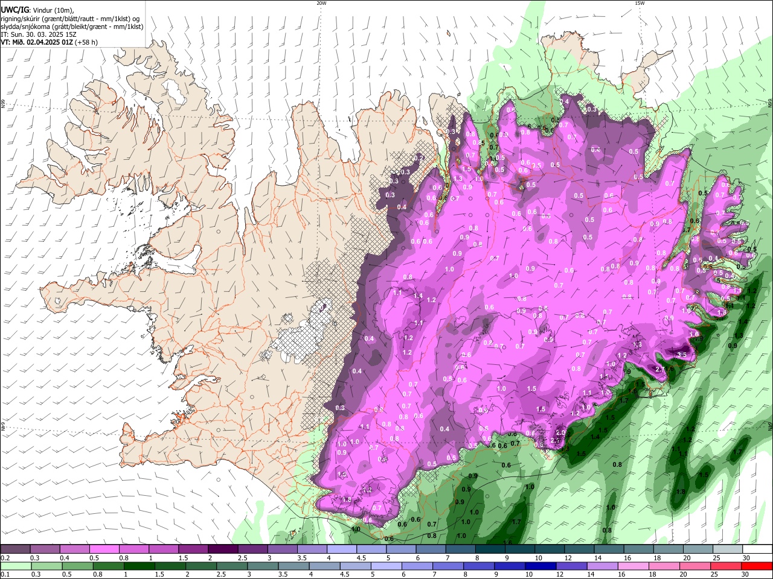Pick the grey snow swatch between 20 and 25
Viewport: 773px width, 579px height.
(698, 549)
